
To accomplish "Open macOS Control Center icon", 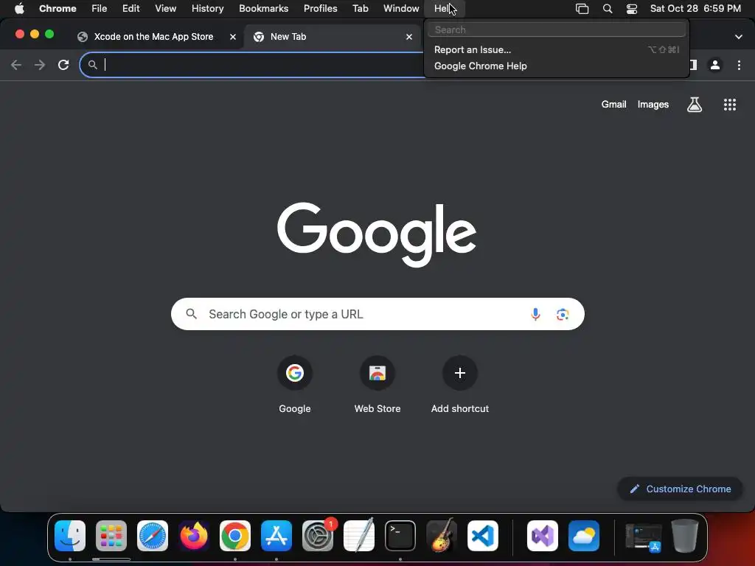I will [x=632, y=9].
